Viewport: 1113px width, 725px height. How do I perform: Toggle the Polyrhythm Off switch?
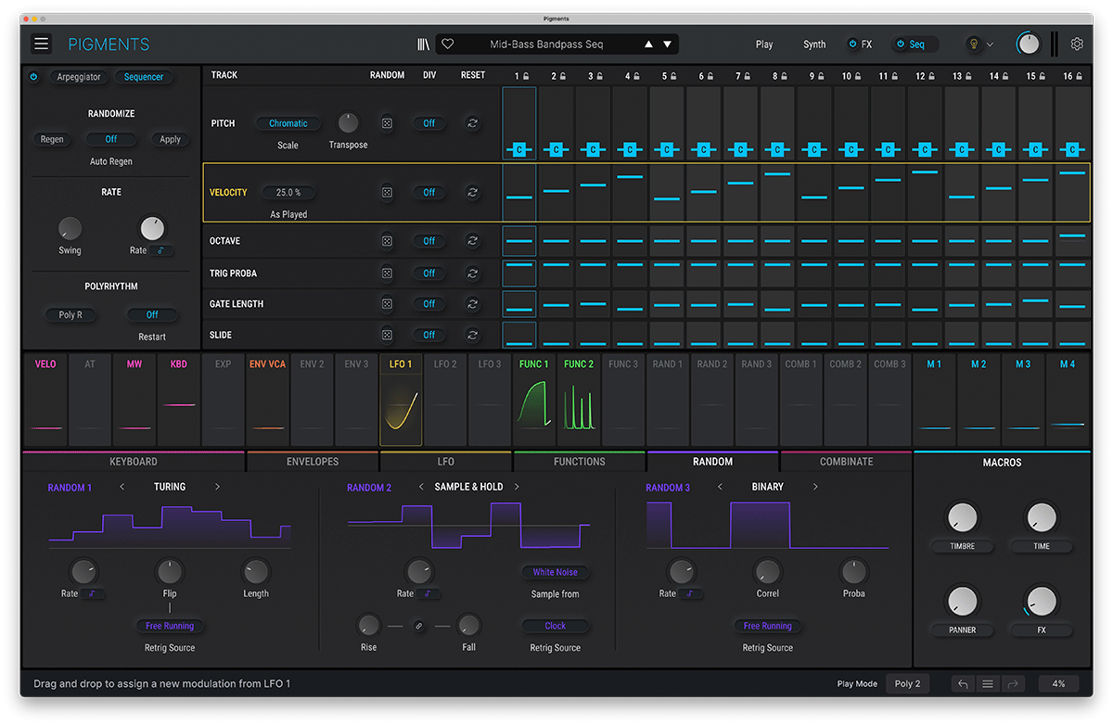click(x=152, y=315)
